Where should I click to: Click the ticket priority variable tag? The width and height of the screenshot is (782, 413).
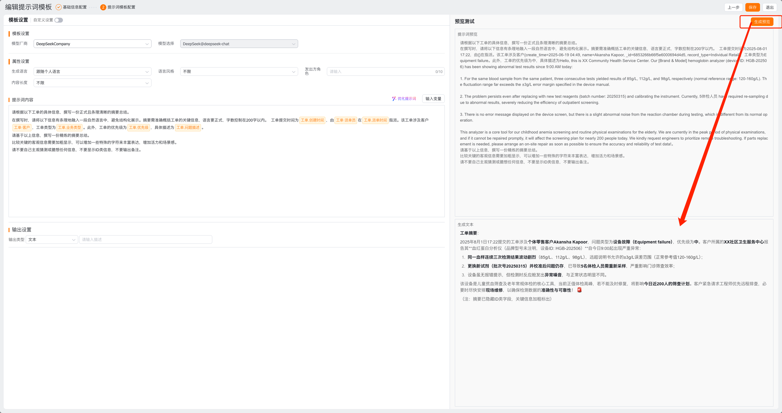pyautogui.click(x=139, y=127)
